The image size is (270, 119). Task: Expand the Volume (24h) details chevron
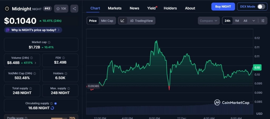coord(36,63)
